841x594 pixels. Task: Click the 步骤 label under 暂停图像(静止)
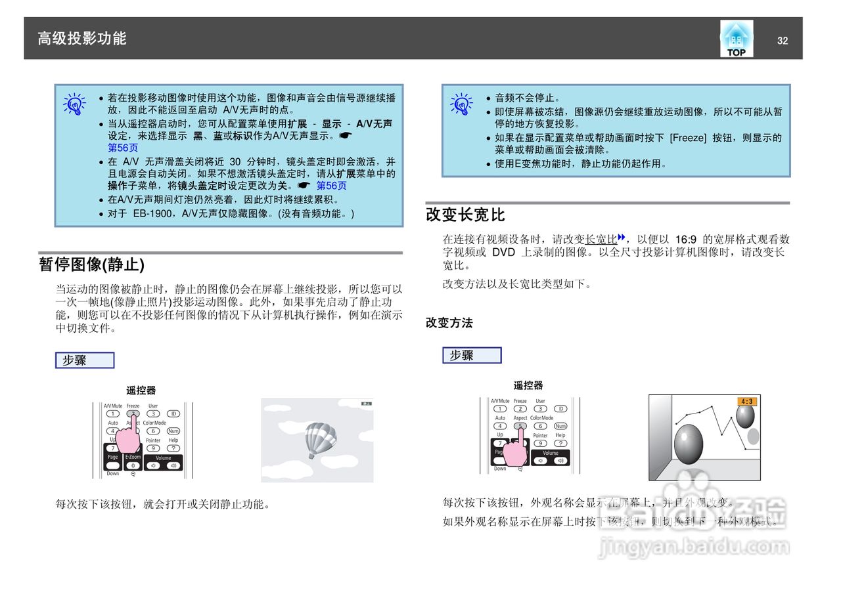(85, 360)
